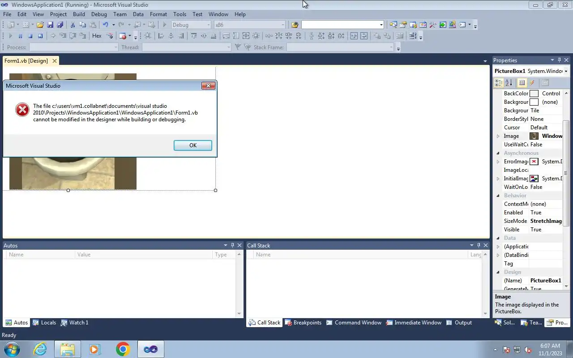Switch to the Command Window tab
Screen dimensions: 573x358
(x=354, y=323)
